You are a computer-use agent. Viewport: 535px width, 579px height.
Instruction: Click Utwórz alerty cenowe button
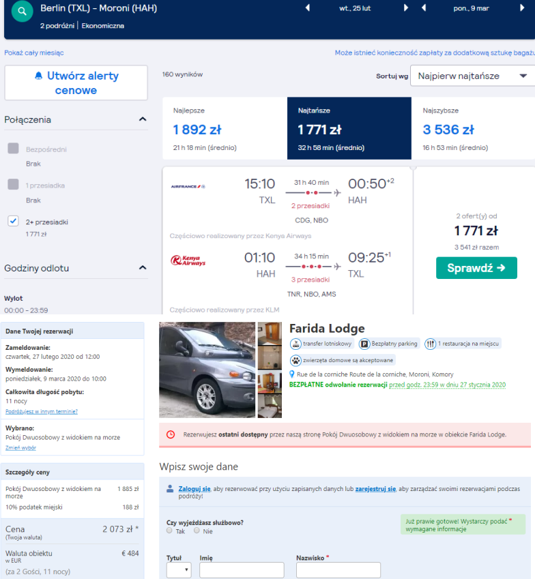pyautogui.click(x=76, y=83)
